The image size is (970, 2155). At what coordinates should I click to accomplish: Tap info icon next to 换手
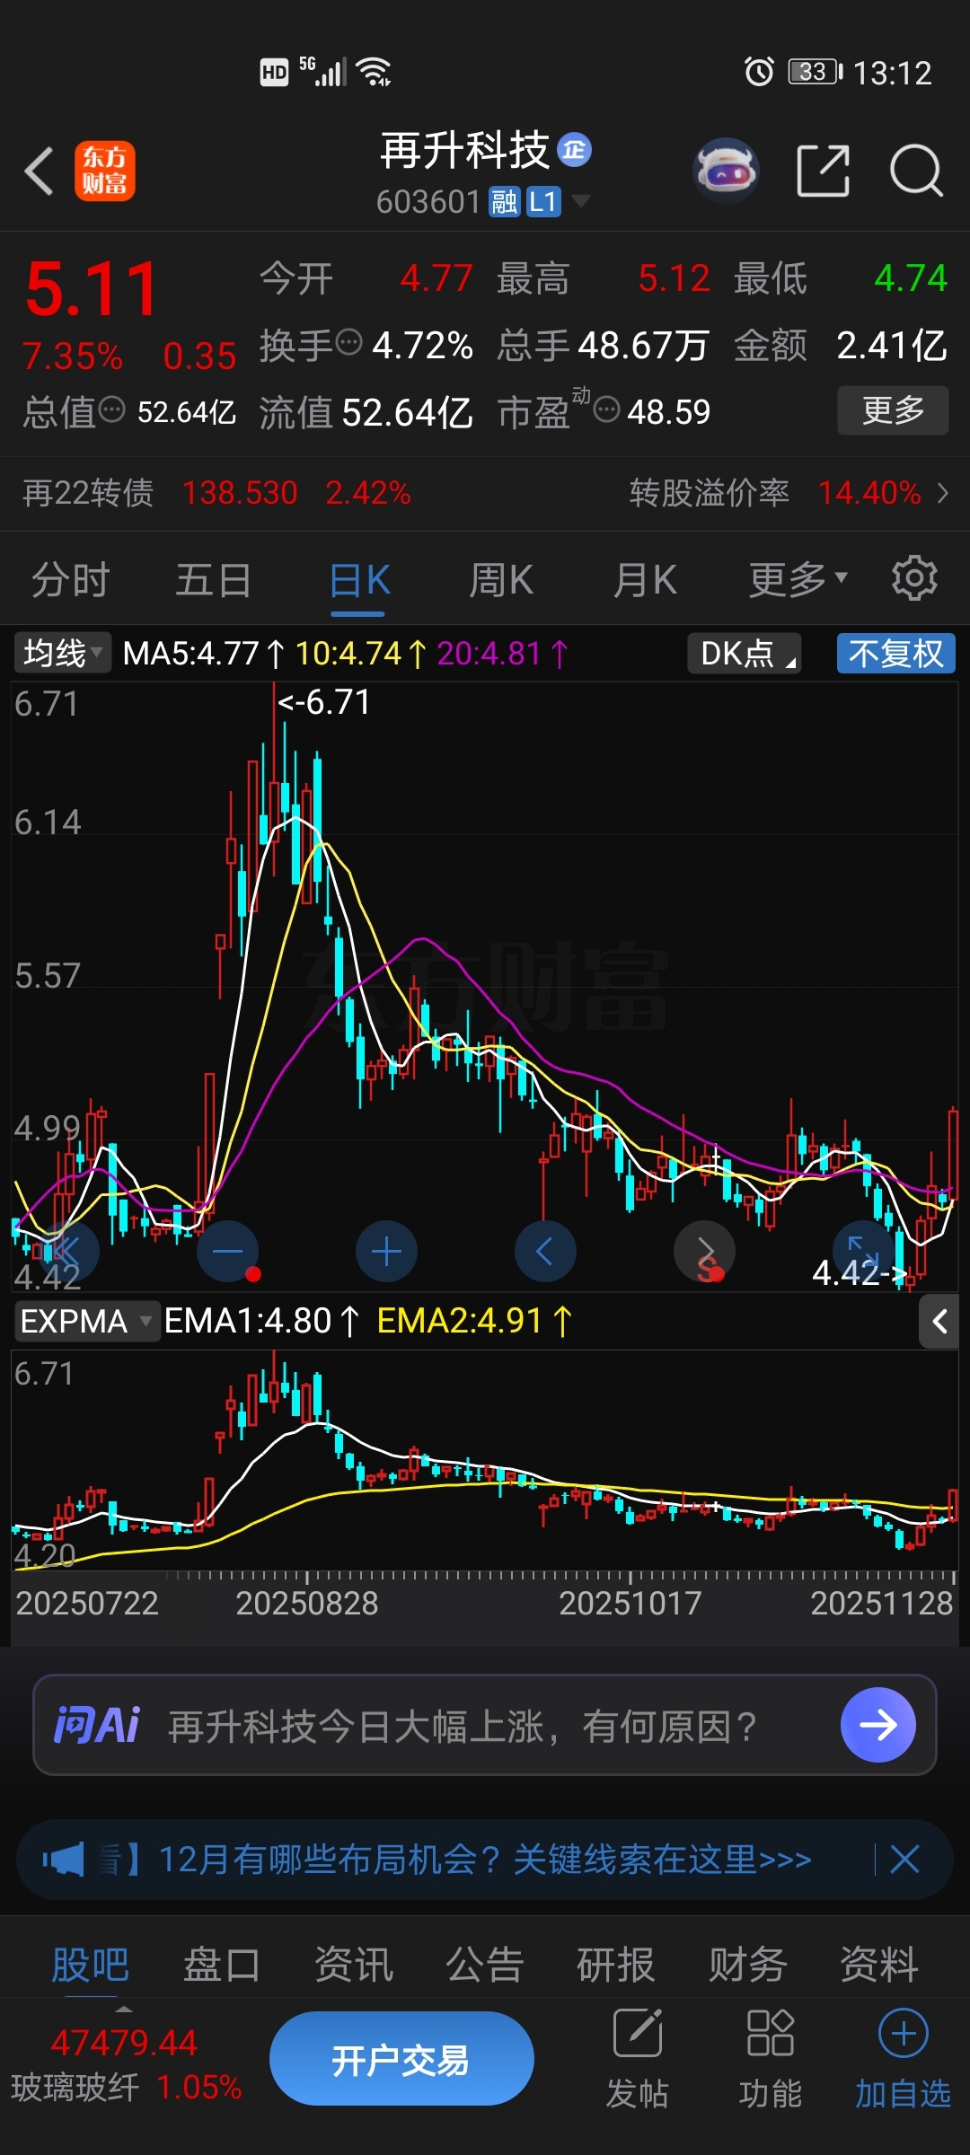348,342
